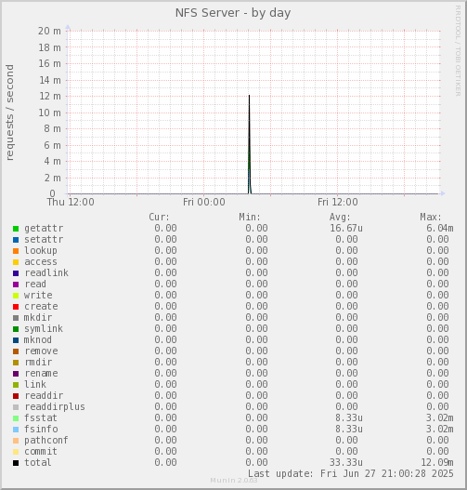Click the requests / second axis title
467x490 pixels.
click(9, 113)
